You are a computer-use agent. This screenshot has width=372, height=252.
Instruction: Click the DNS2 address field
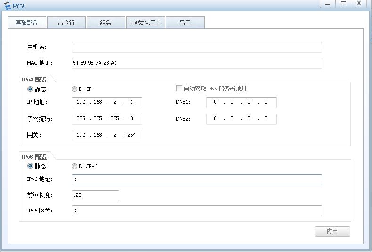(241, 119)
